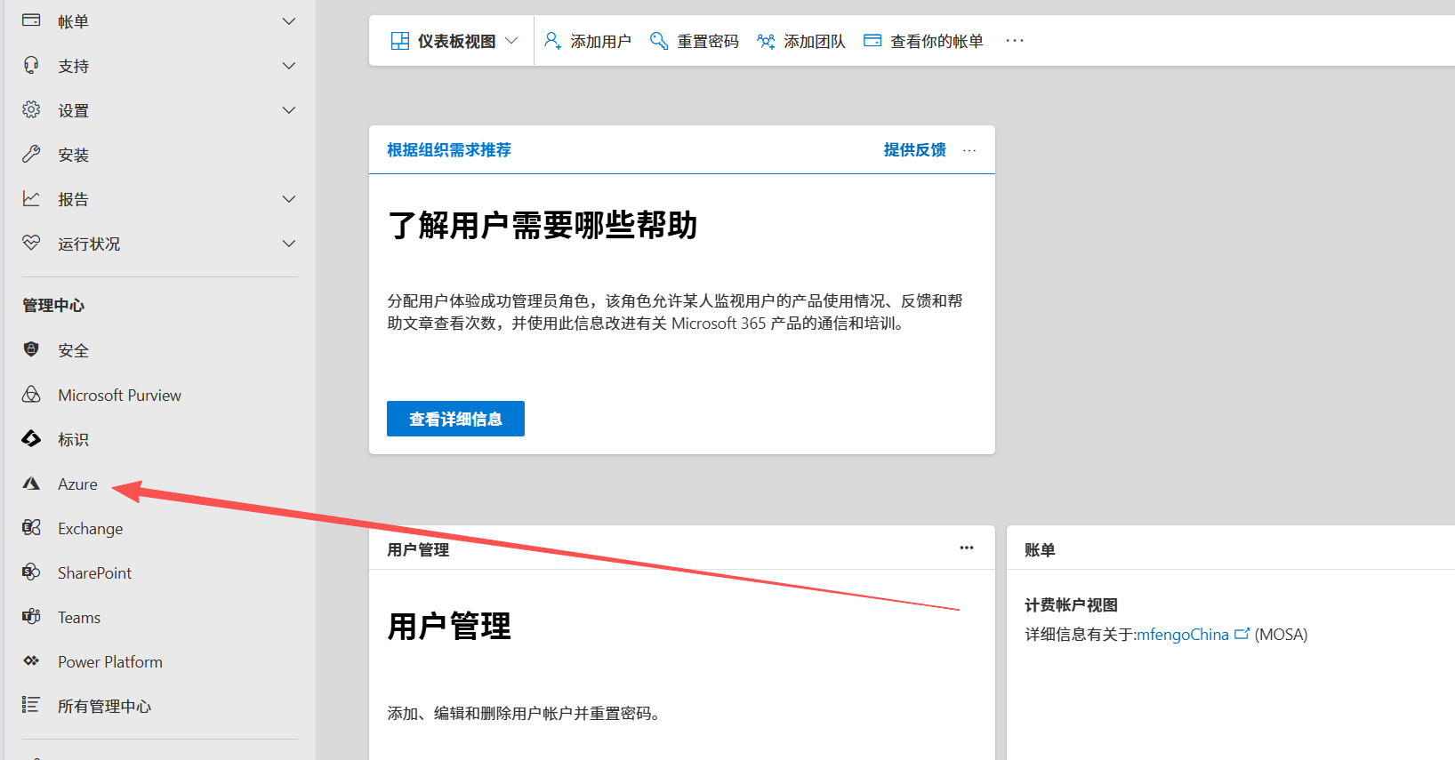The width and height of the screenshot is (1455, 760).
Task: Expand the 支持 navigation section
Action: click(288, 66)
